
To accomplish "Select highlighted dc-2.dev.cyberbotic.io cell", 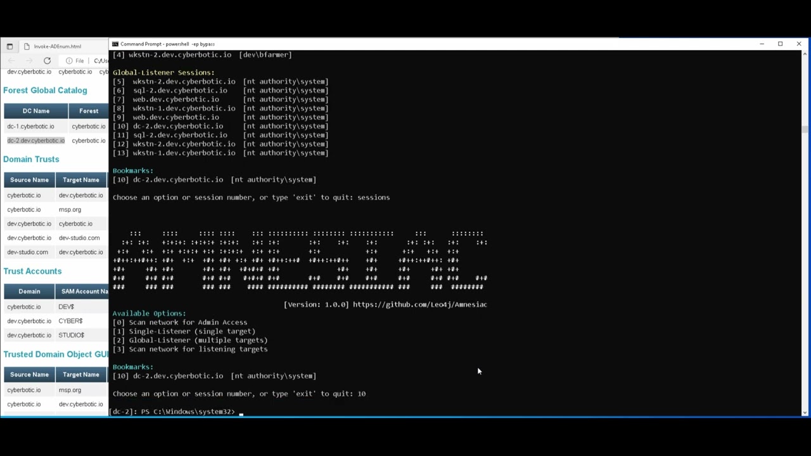I will [x=36, y=141].
